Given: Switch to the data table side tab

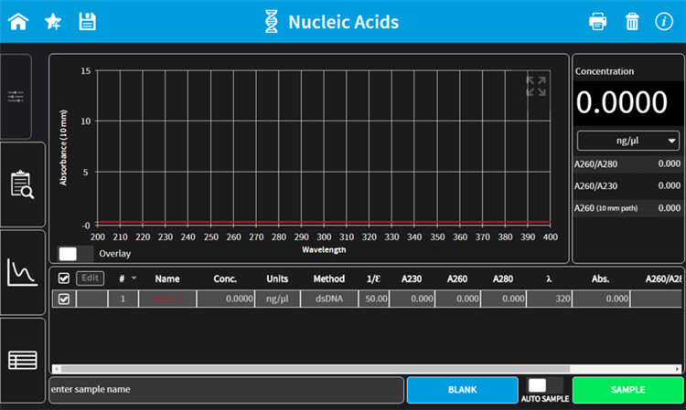Looking at the screenshot, I should [x=22, y=359].
